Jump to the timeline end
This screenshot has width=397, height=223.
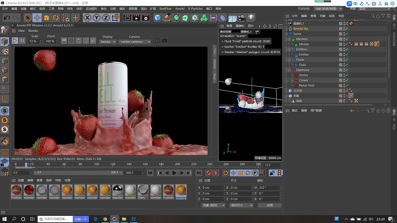[199, 173]
